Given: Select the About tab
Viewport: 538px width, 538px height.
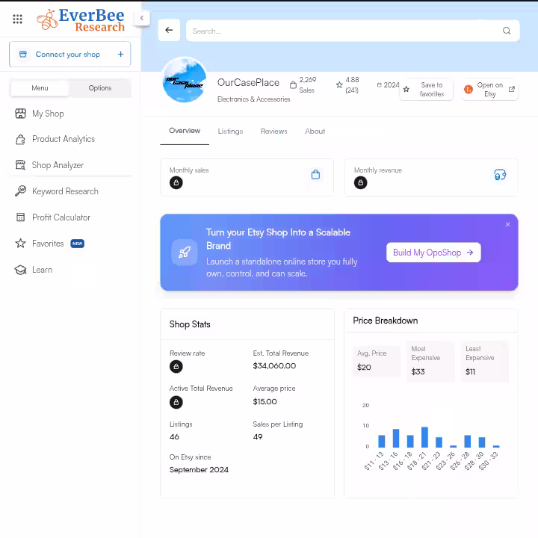Looking at the screenshot, I should (x=315, y=132).
